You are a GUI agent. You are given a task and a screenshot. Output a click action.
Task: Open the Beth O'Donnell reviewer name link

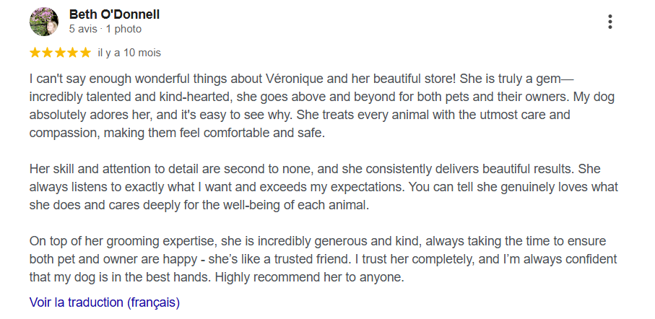(x=114, y=14)
